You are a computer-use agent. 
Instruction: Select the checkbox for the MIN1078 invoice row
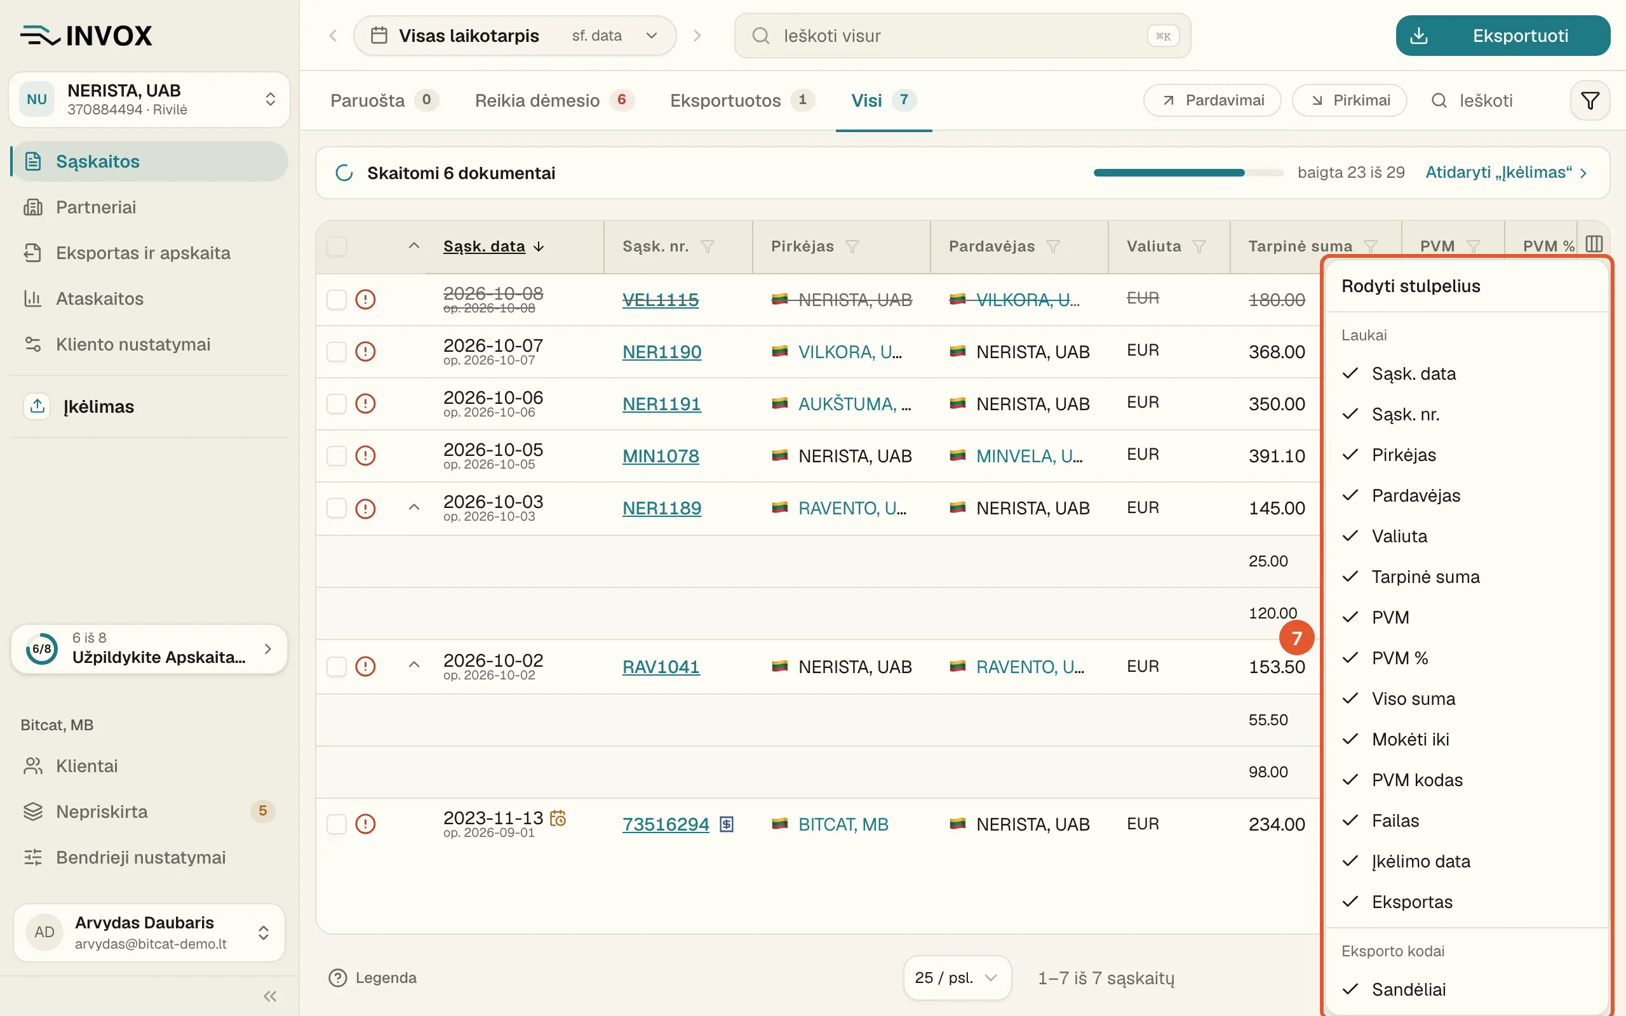point(336,455)
